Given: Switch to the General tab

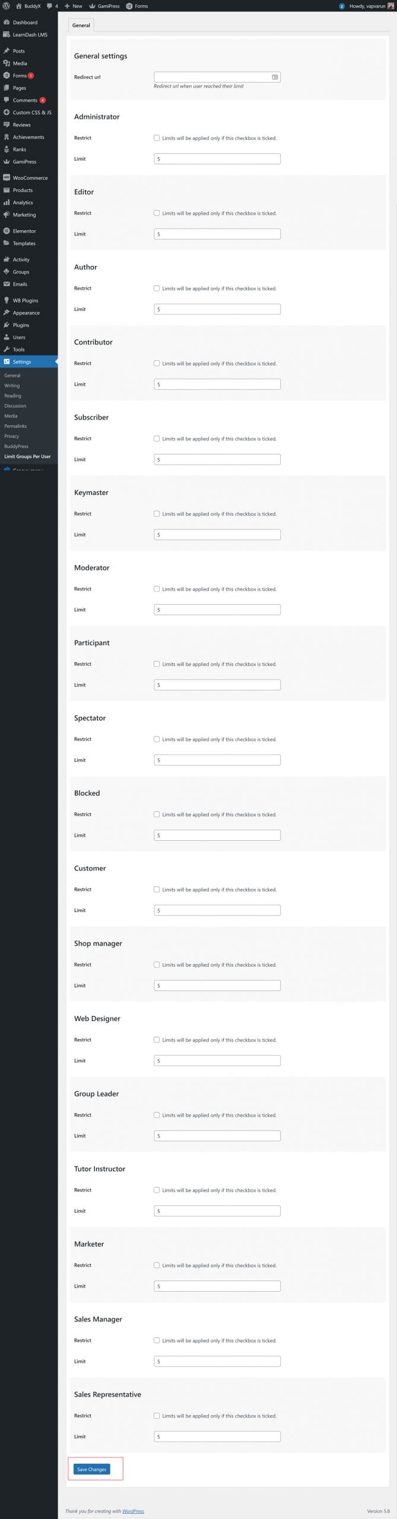Looking at the screenshot, I should 81,26.
